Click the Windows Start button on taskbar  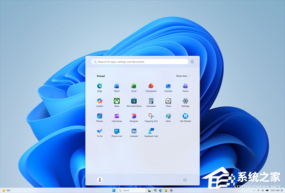click(x=114, y=191)
